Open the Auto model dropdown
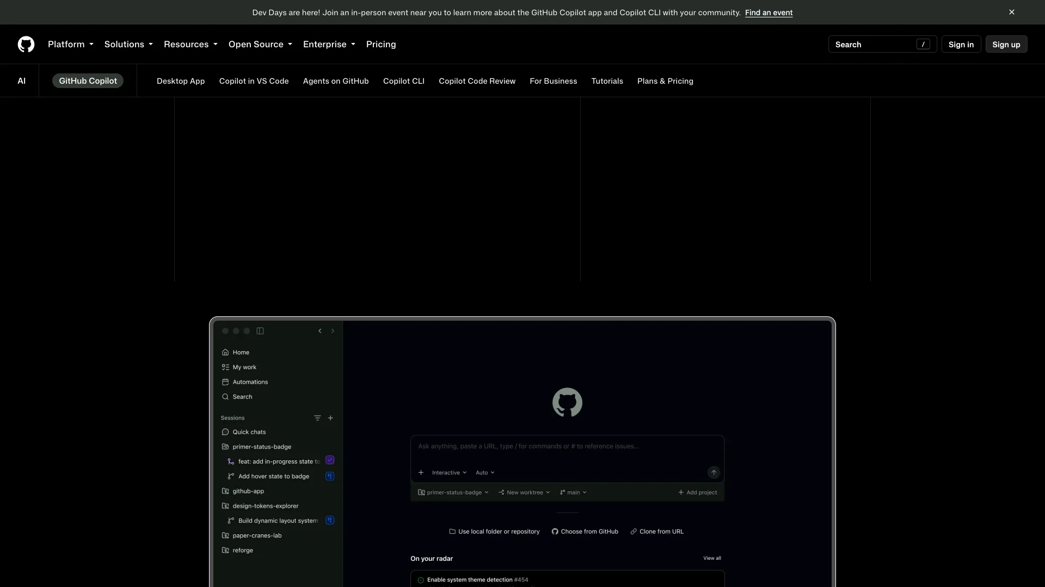 (485, 472)
